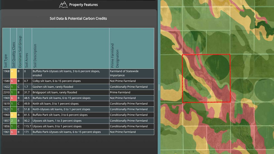The height and width of the screenshot is (154, 274).
Task: Click Keith-Ulysses silt loams description
Action: click(x=61, y=109)
